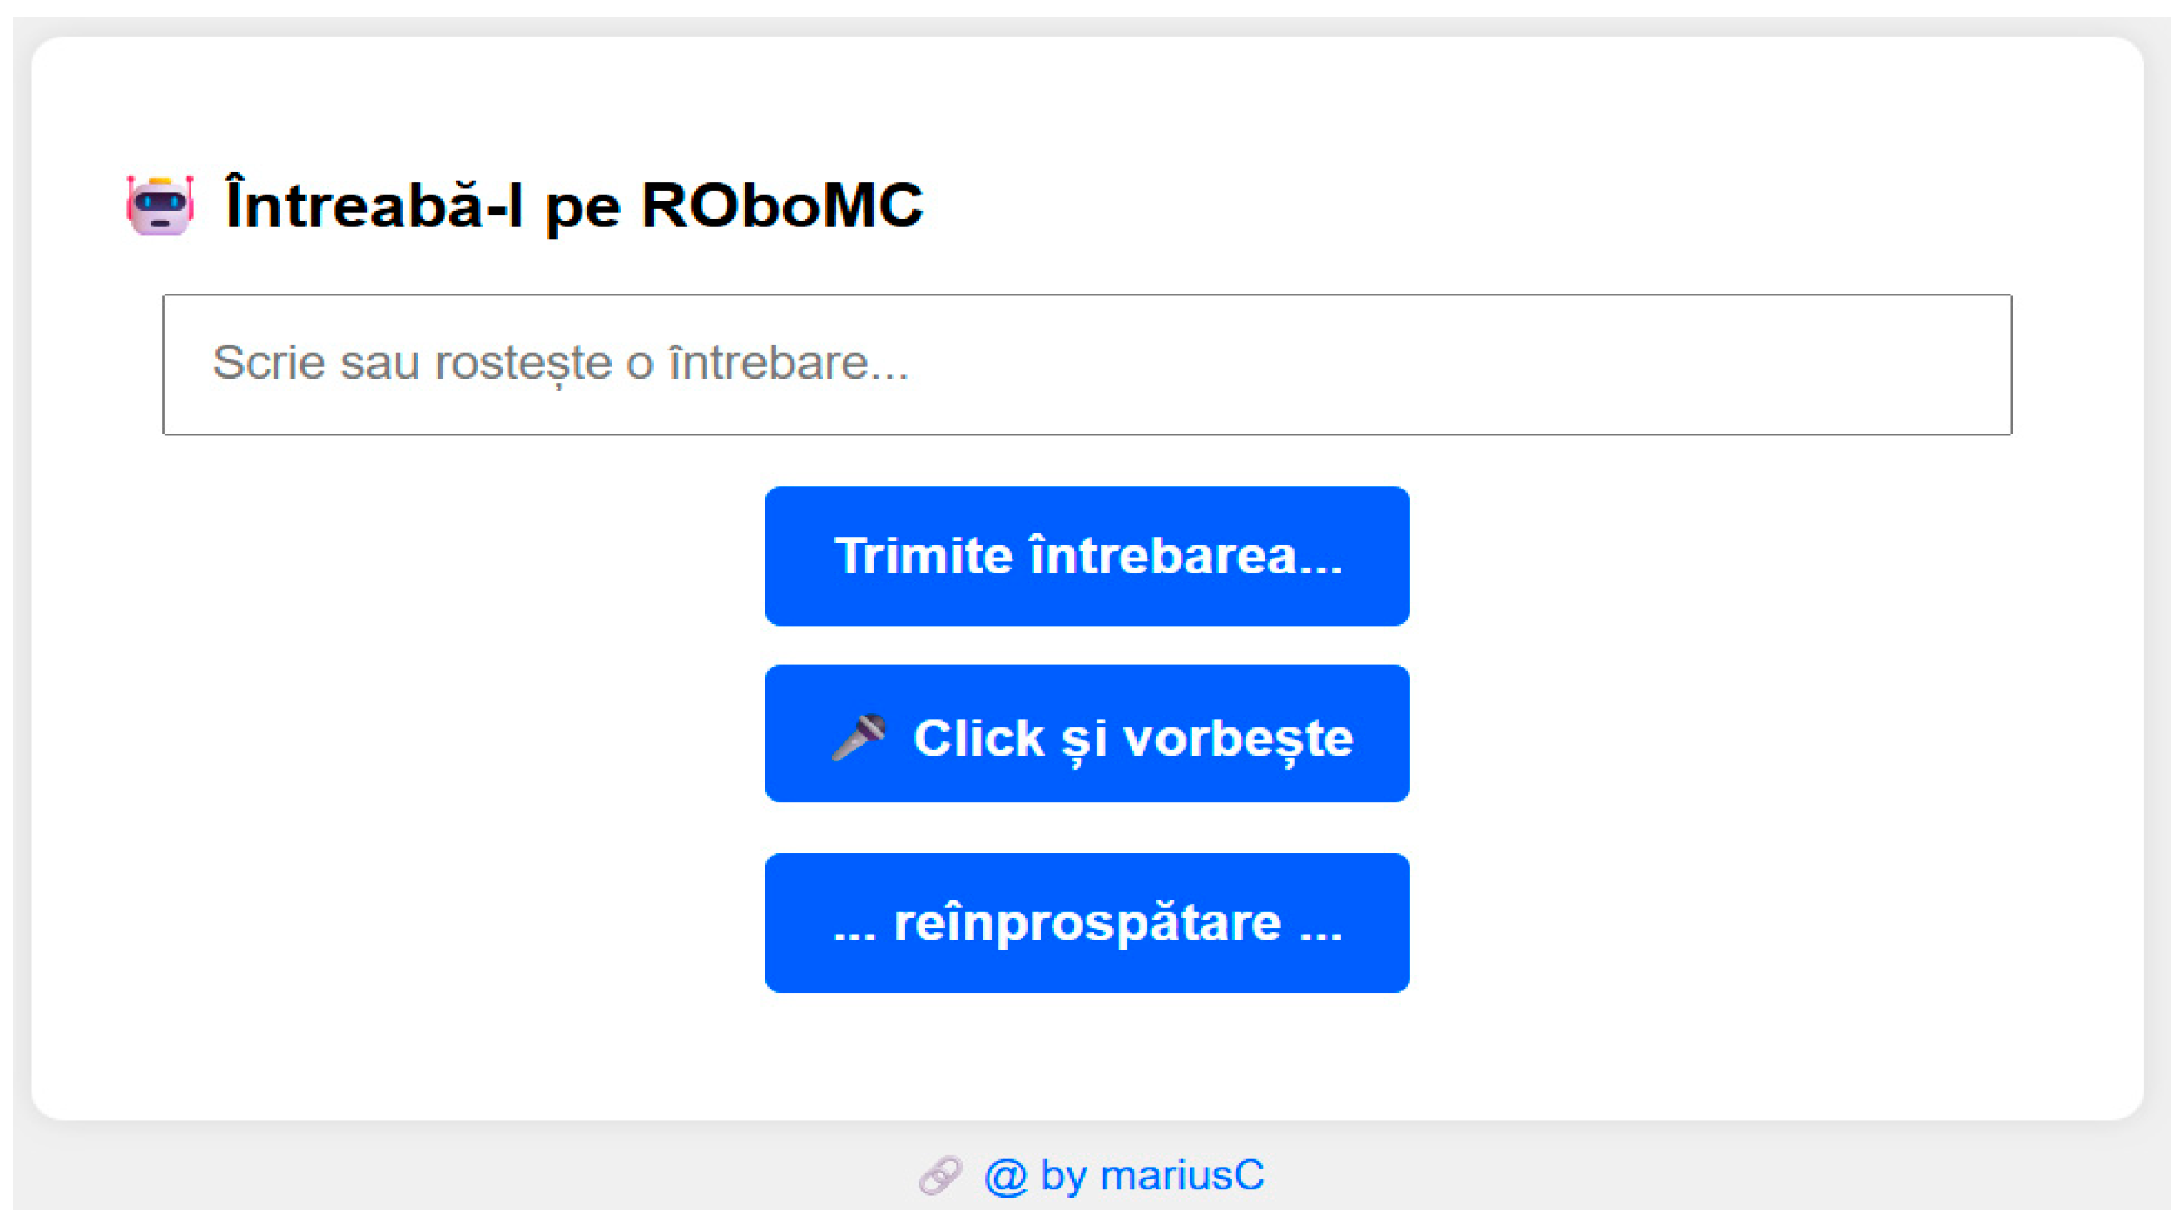Place the cursor in the question text box
The height and width of the screenshot is (1225, 2184).
(1086, 365)
